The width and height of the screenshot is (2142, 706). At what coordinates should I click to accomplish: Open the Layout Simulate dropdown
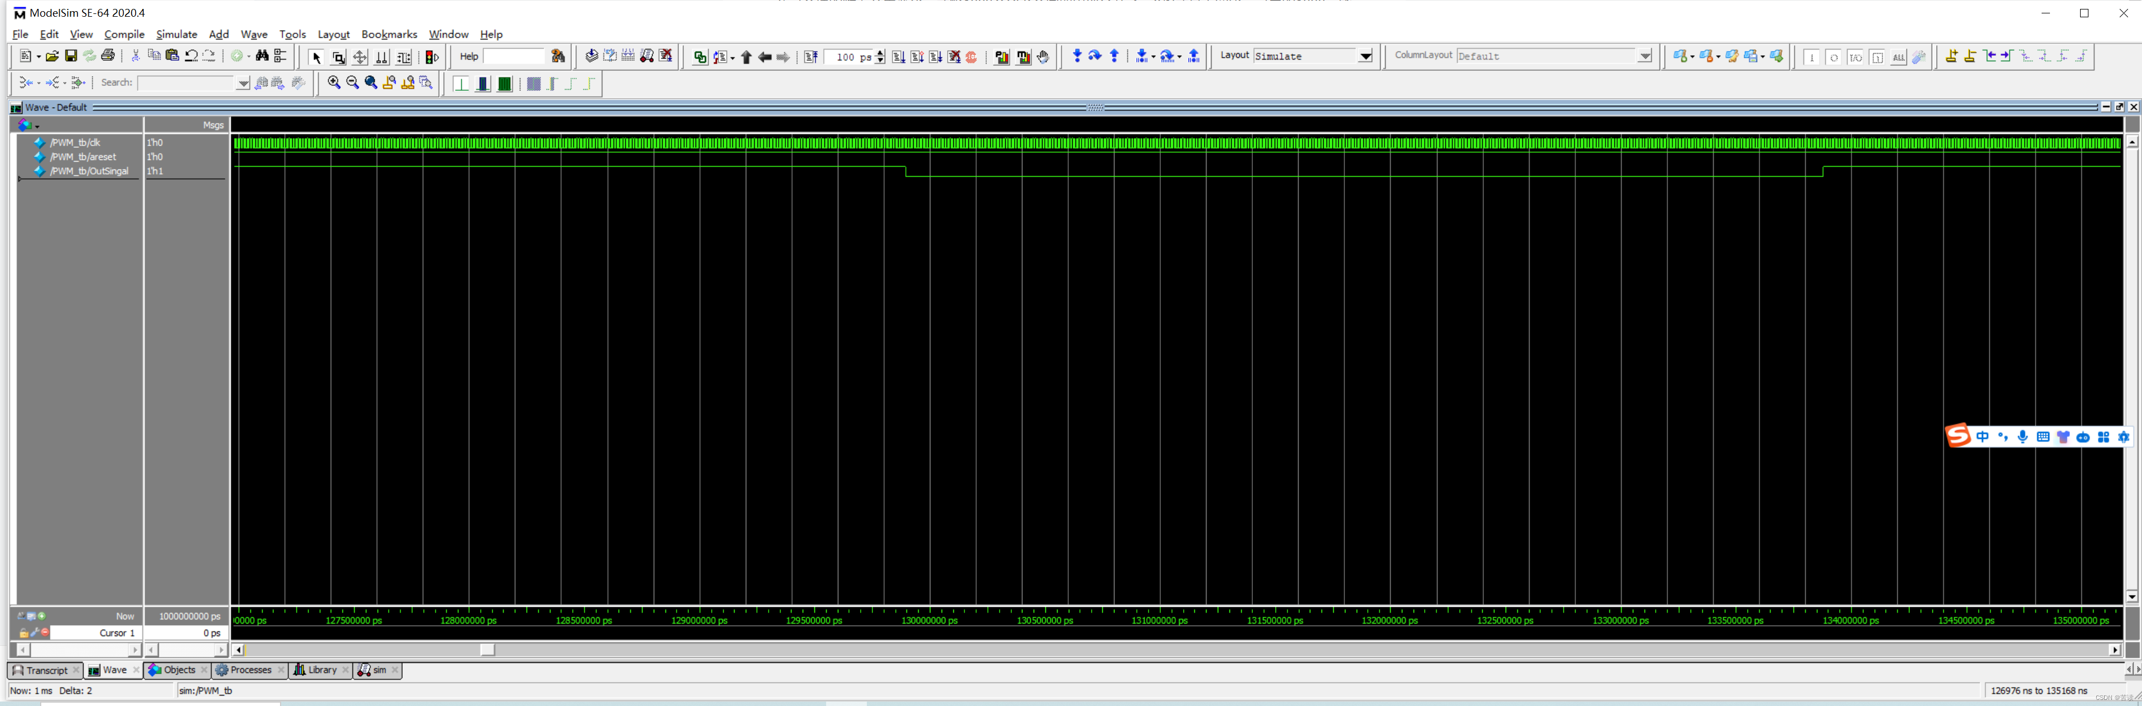coord(1364,56)
